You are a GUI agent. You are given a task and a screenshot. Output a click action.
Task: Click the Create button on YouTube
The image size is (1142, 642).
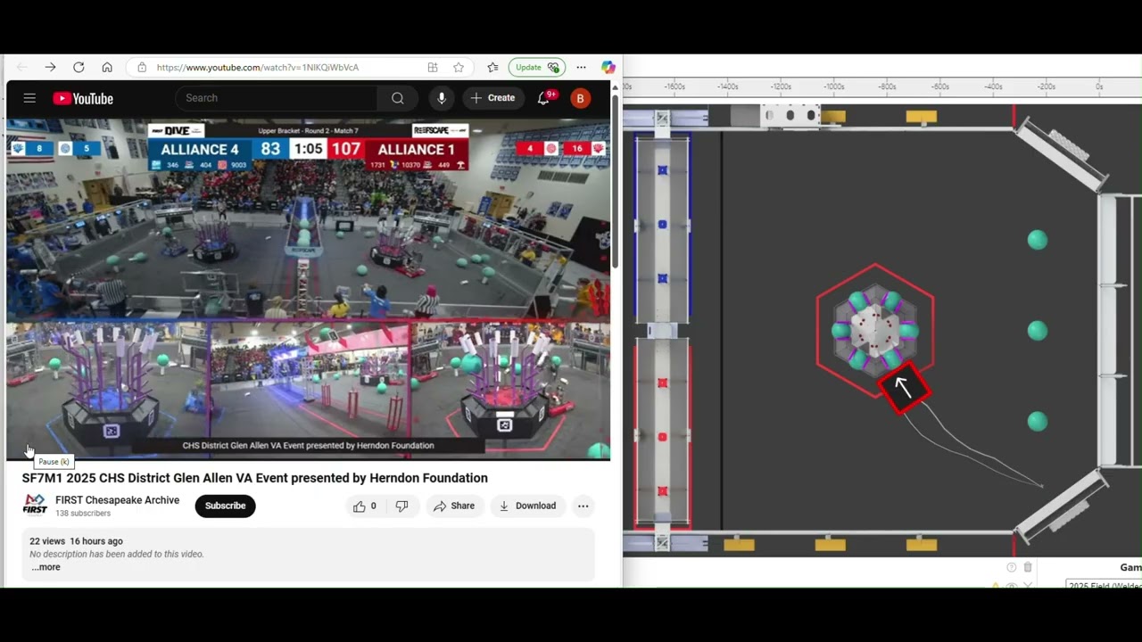(492, 98)
